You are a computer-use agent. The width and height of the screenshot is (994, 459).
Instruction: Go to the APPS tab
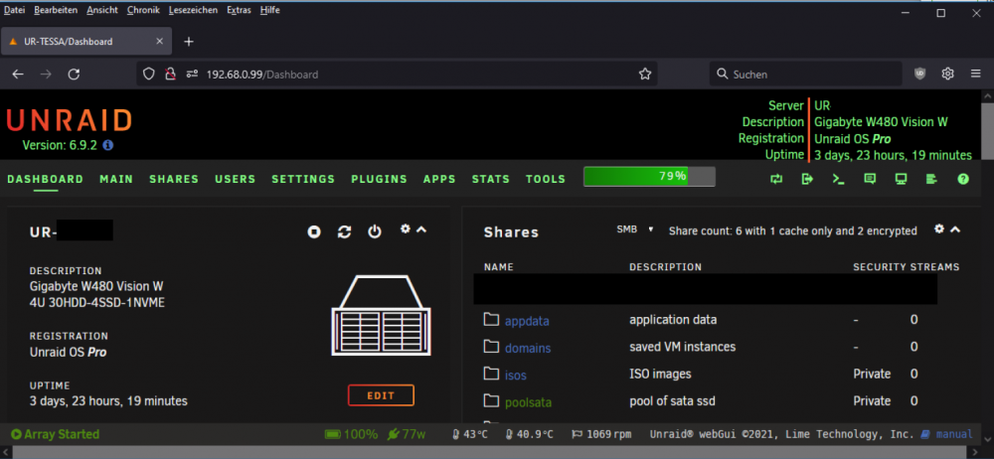coord(440,180)
